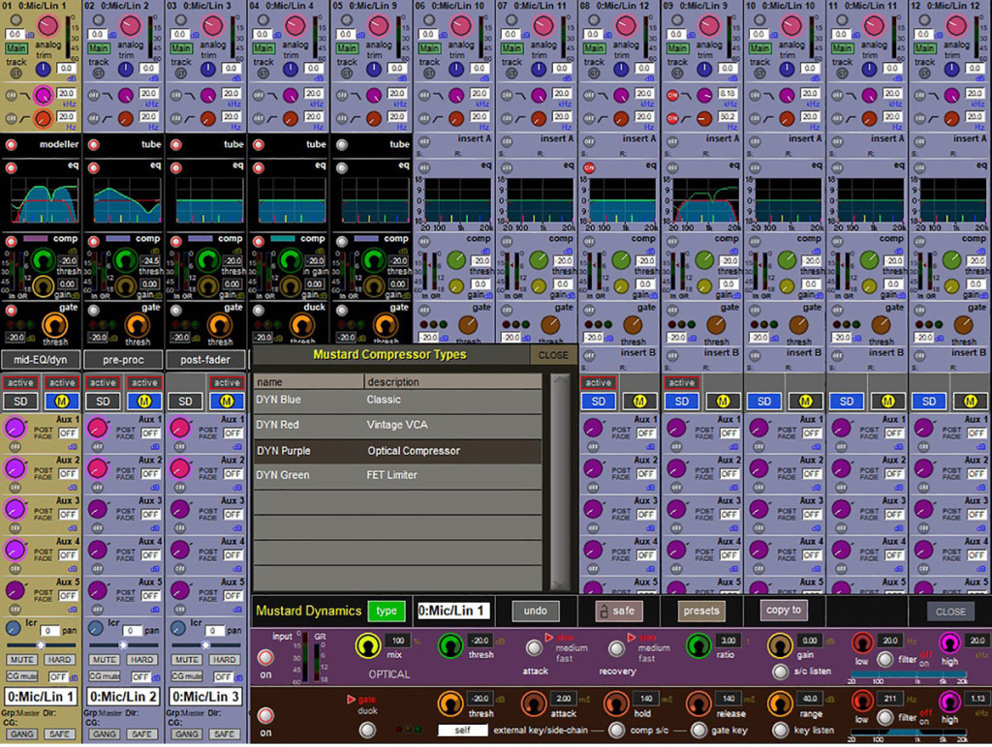Click channel 01's orange gate thresh knob
992x747 pixels.
[x=54, y=325]
